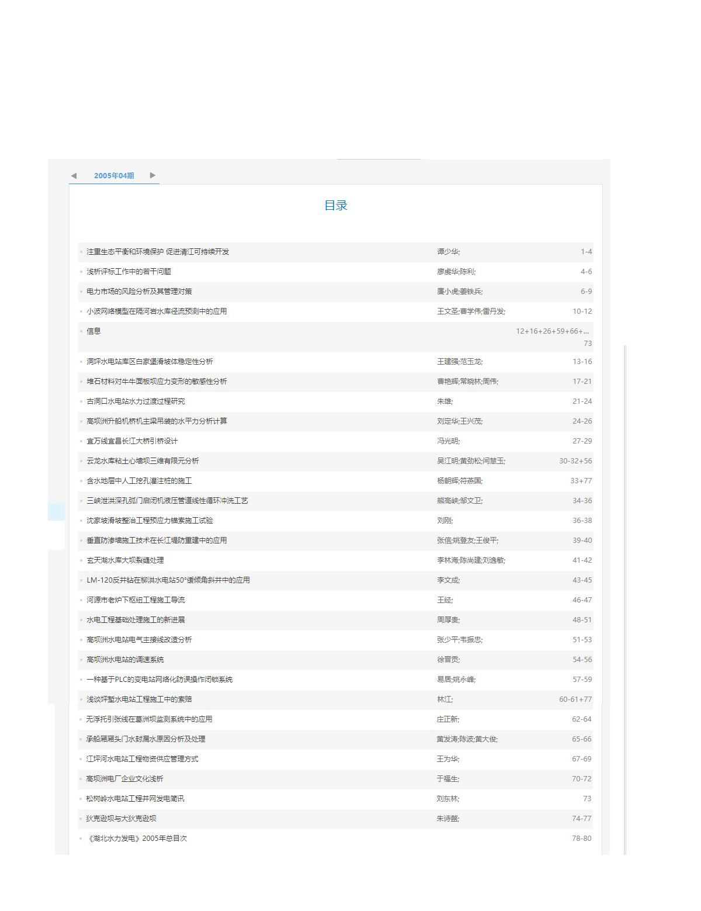This screenshot has height=911, width=701.
Task: Go to next issue with right arrow
Action: tap(152, 175)
